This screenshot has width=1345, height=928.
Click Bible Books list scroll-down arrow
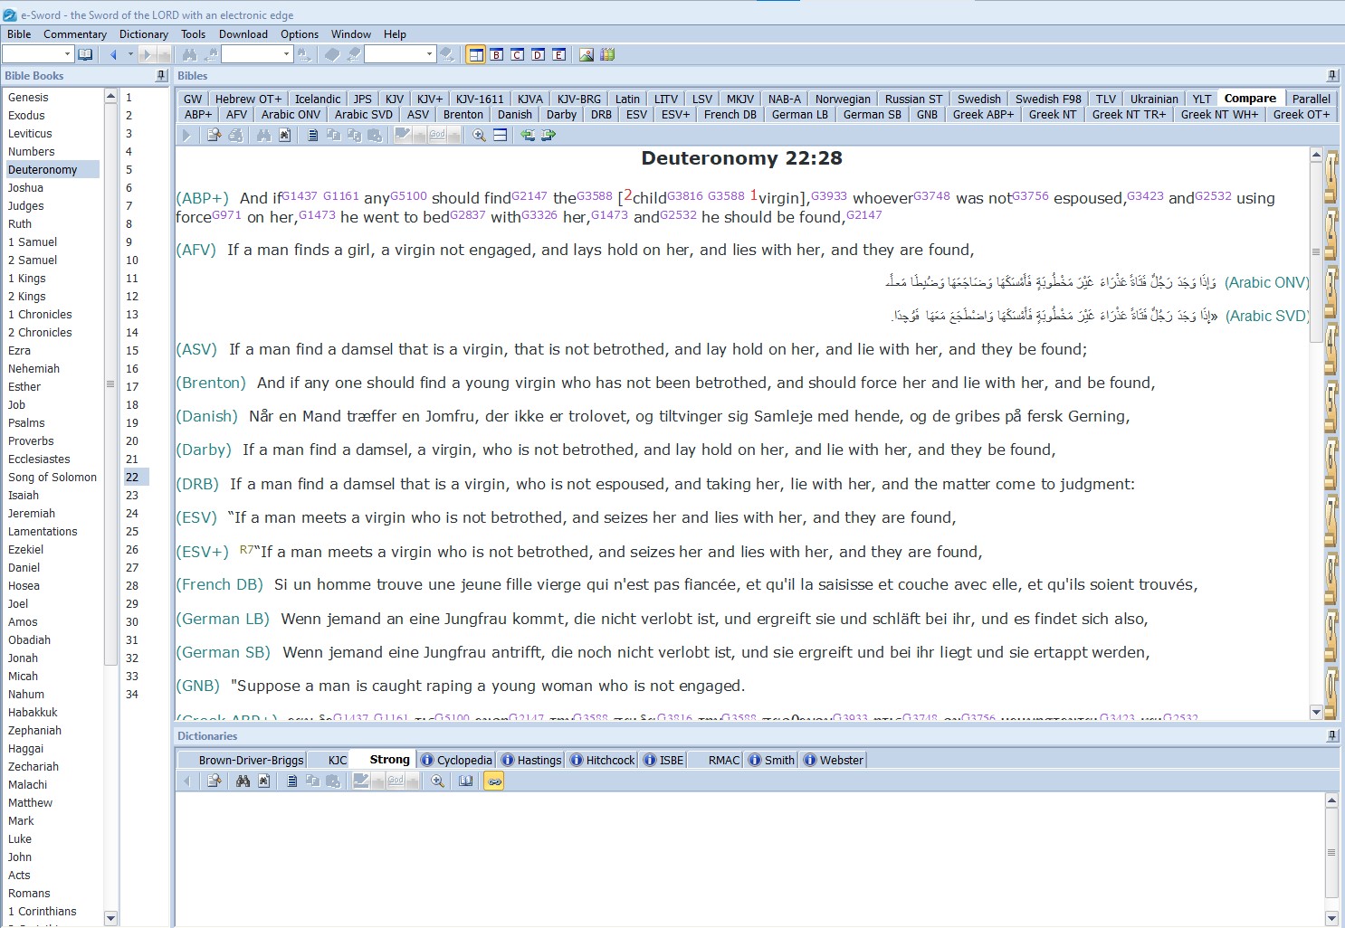[110, 918]
